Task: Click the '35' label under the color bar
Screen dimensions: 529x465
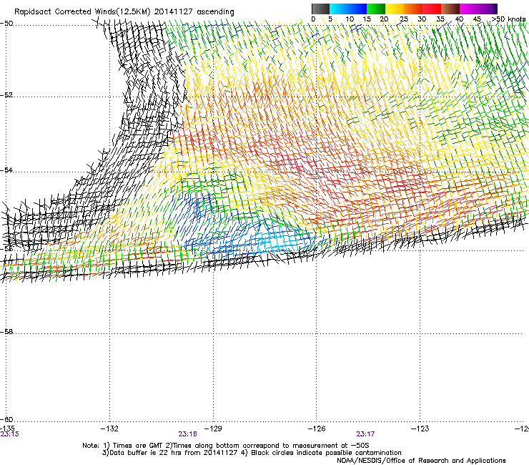Action: (x=440, y=19)
